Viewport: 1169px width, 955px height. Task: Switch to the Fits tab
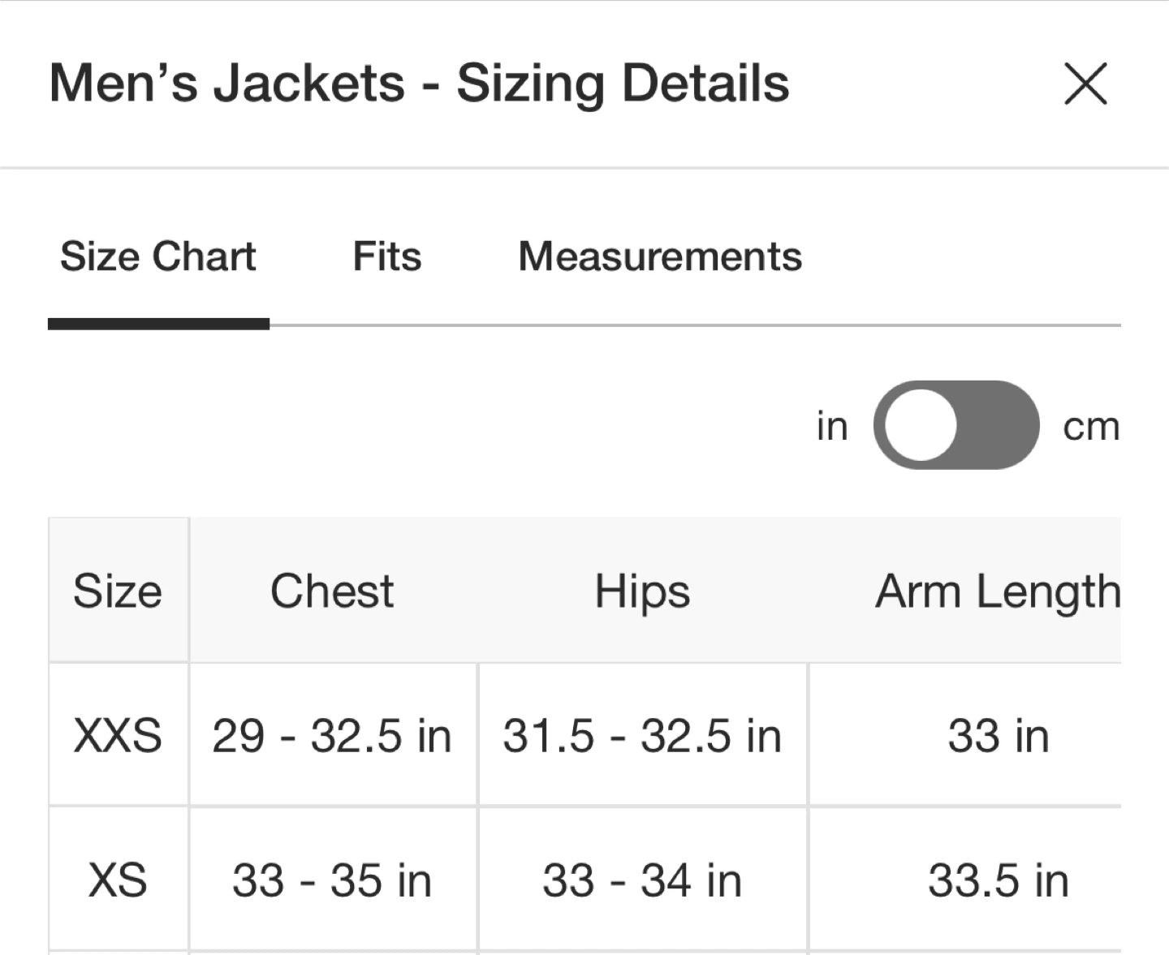click(x=386, y=256)
